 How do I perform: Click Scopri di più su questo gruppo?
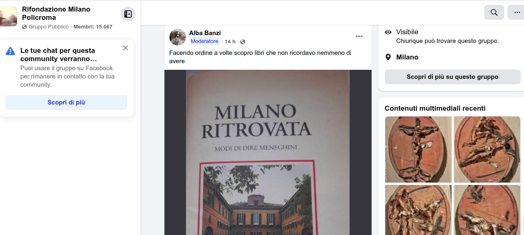(x=452, y=77)
